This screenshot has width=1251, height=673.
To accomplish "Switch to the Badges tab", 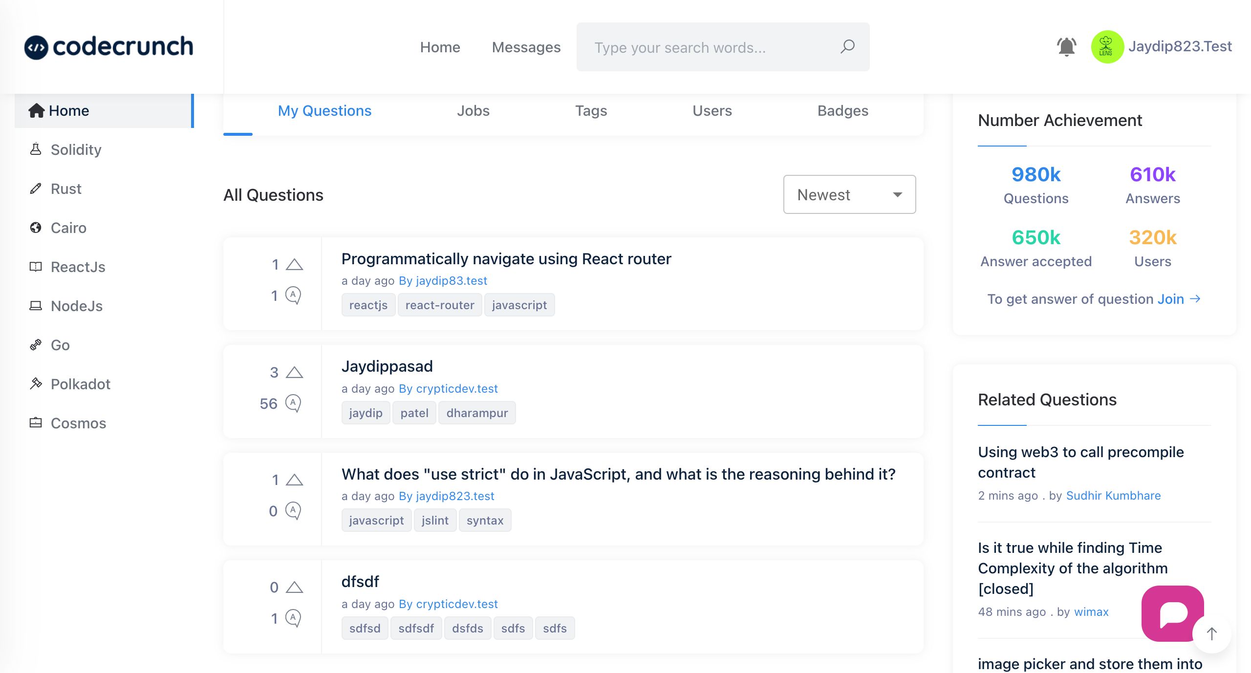I will pyautogui.click(x=843, y=111).
